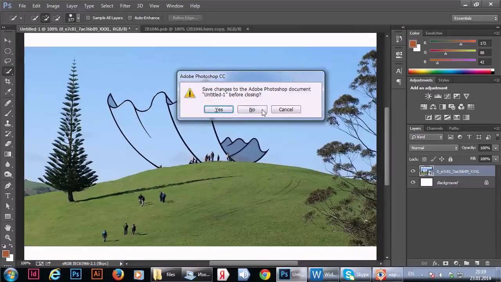Image resolution: width=501 pixels, height=282 pixels.
Task: Open the Filter menu
Action: 125,6
